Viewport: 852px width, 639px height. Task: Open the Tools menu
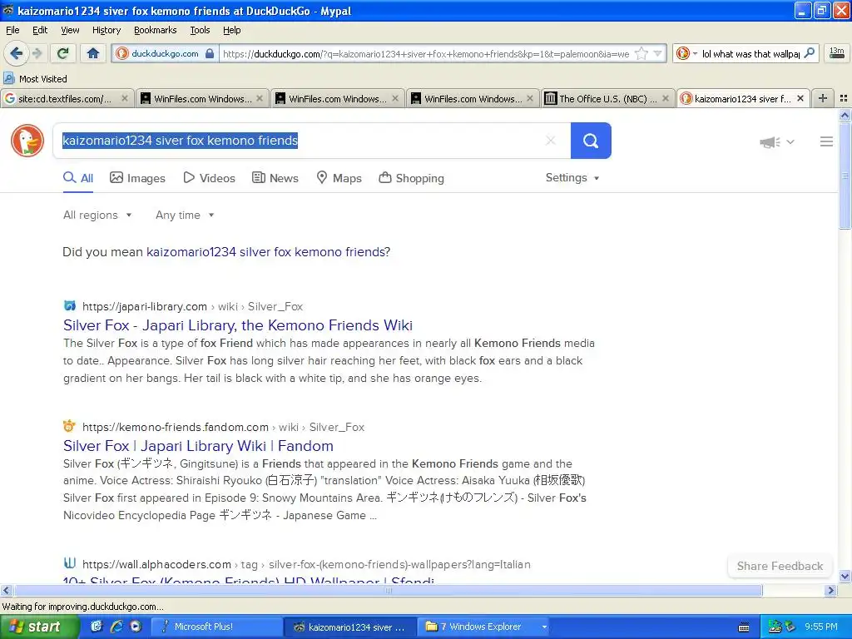[200, 30]
